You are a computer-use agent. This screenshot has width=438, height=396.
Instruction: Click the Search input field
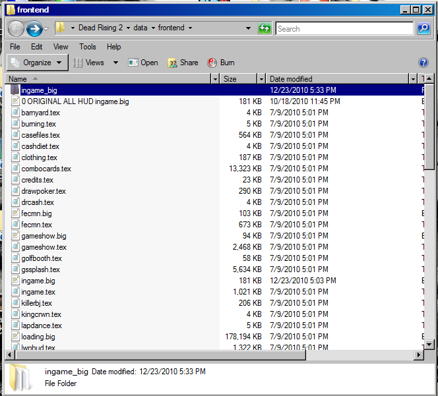[344, 28]
